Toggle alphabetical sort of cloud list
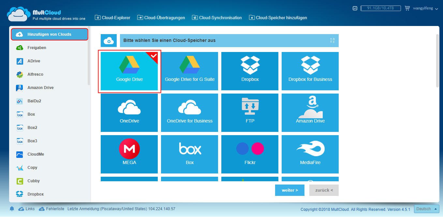 click(x=332, y=41)
